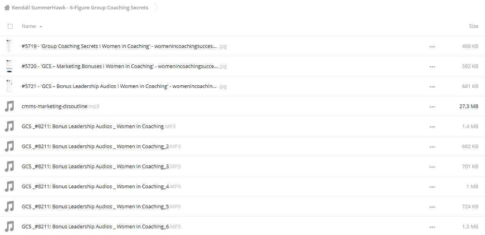The height and width of the screenshot is (235, 485).
Task: Open more-actions menu for #5719 jpg row
Action: pyautogui.click(x=432, y=46)
